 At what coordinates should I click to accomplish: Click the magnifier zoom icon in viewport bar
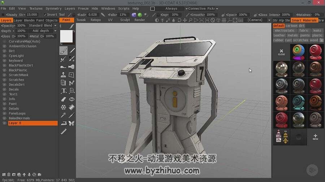190,20
